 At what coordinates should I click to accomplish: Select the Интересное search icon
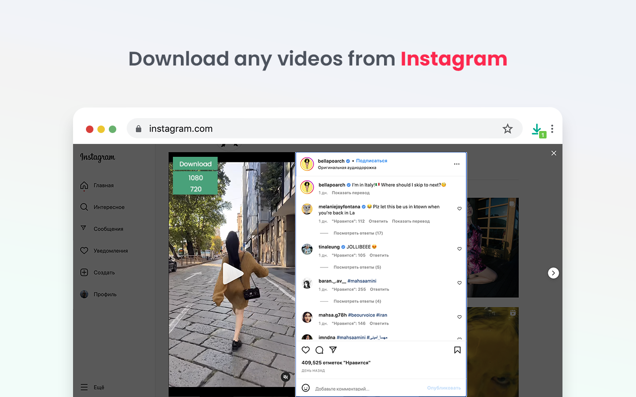pos(84,207)
